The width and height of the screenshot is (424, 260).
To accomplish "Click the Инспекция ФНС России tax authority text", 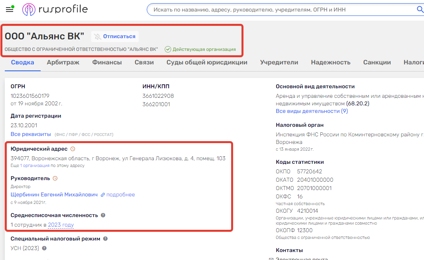I will [350, 138].
